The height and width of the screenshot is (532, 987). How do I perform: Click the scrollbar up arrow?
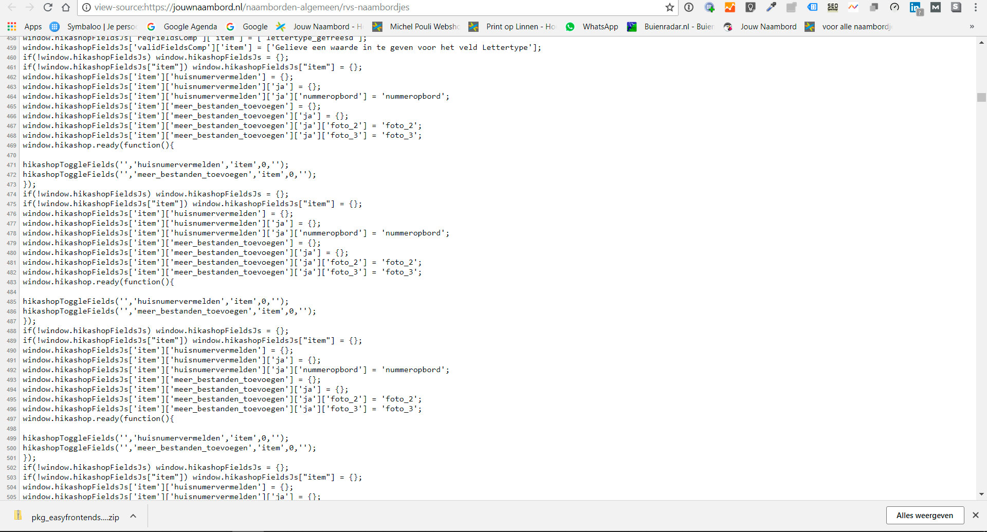tap(981, 42)
